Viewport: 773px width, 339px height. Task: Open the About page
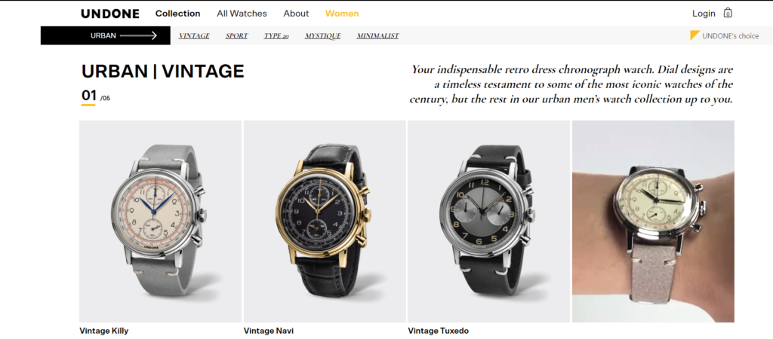click(296, 14)
